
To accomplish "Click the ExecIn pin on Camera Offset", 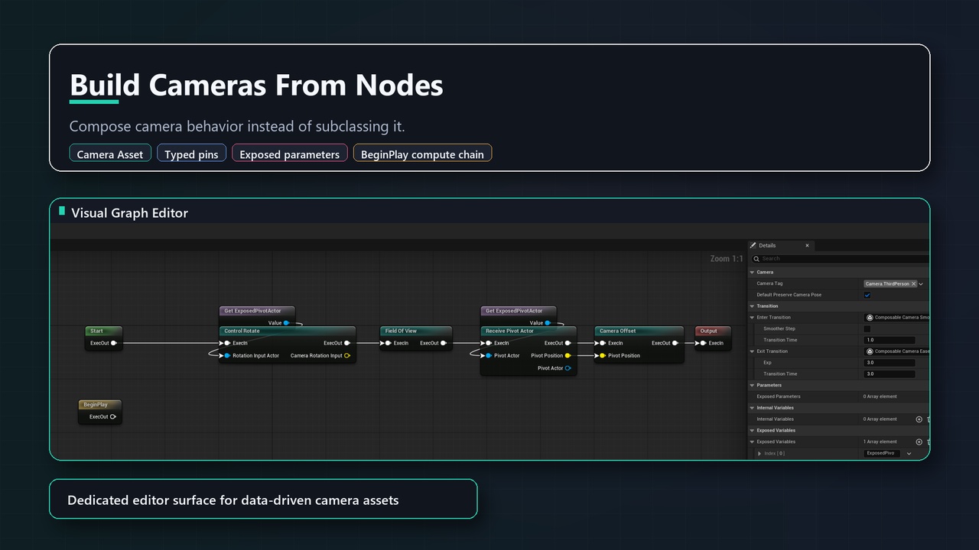I will click(x=603, y=343).
